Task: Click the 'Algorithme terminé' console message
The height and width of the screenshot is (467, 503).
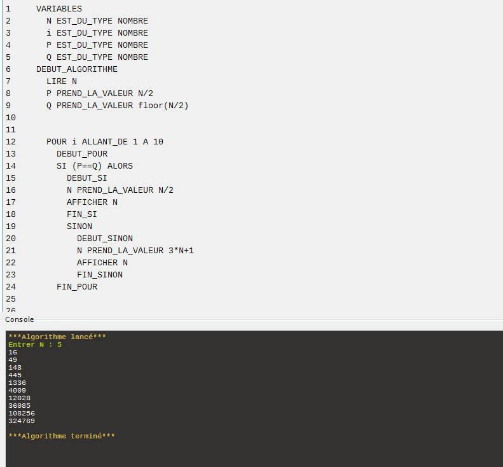Action: tap(61, 436)
